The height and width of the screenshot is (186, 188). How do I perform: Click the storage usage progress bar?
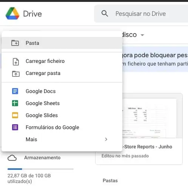click(x=40, y=169)
